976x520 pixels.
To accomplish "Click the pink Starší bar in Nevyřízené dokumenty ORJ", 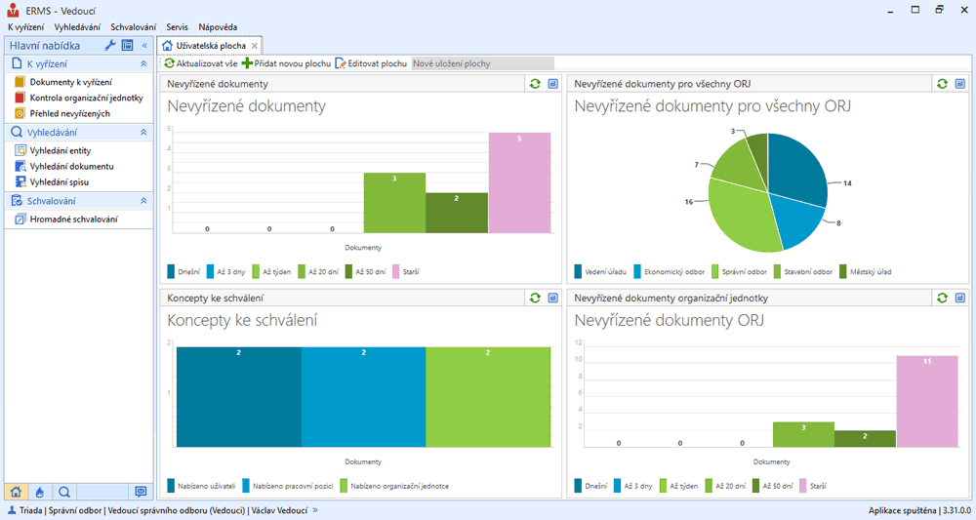I will coord(927,401).
